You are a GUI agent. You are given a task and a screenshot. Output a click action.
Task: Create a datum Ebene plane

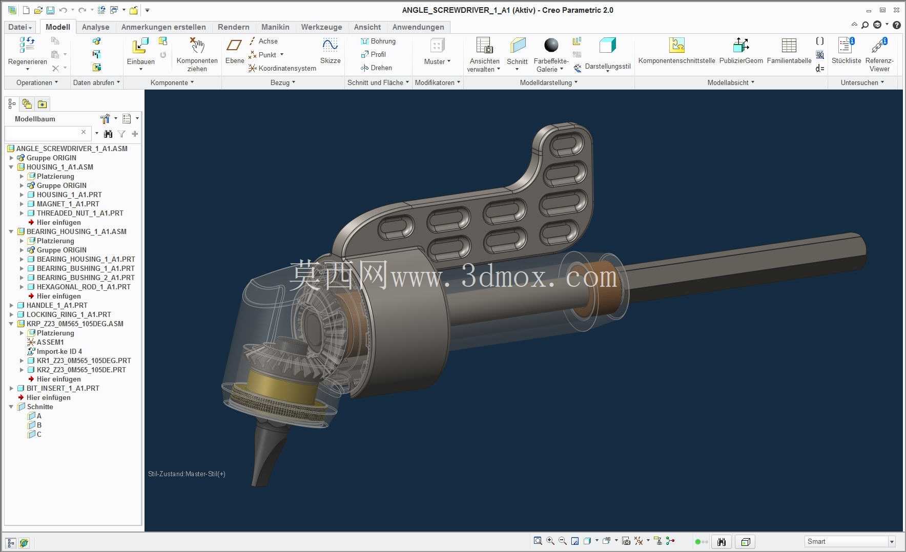click(x=234, y=45)
